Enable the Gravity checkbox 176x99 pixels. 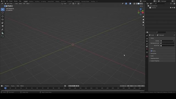pyautogui.click(x=151, y=51)
